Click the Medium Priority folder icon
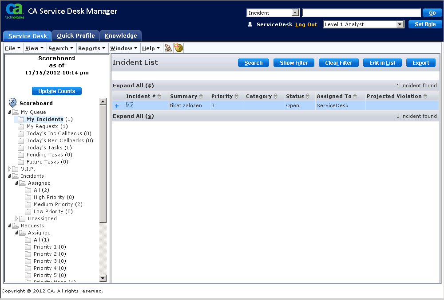Image resolution: width=444 pixels, height=300 pixels. (x=28, y=204)
